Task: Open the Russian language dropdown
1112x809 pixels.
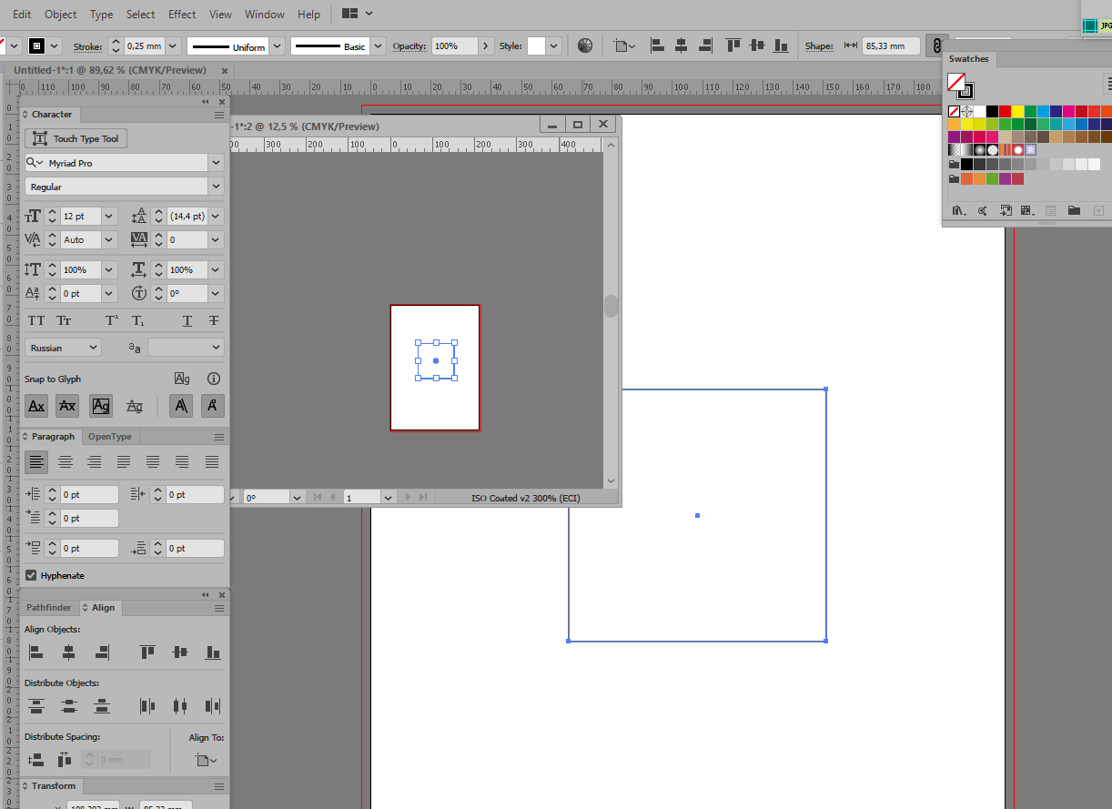Action: (x=64, y=348)
